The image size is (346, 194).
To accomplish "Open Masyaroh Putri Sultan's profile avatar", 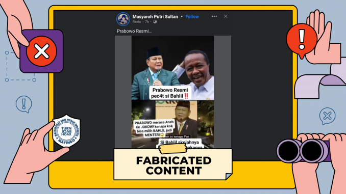I will (x=123, y=19).
